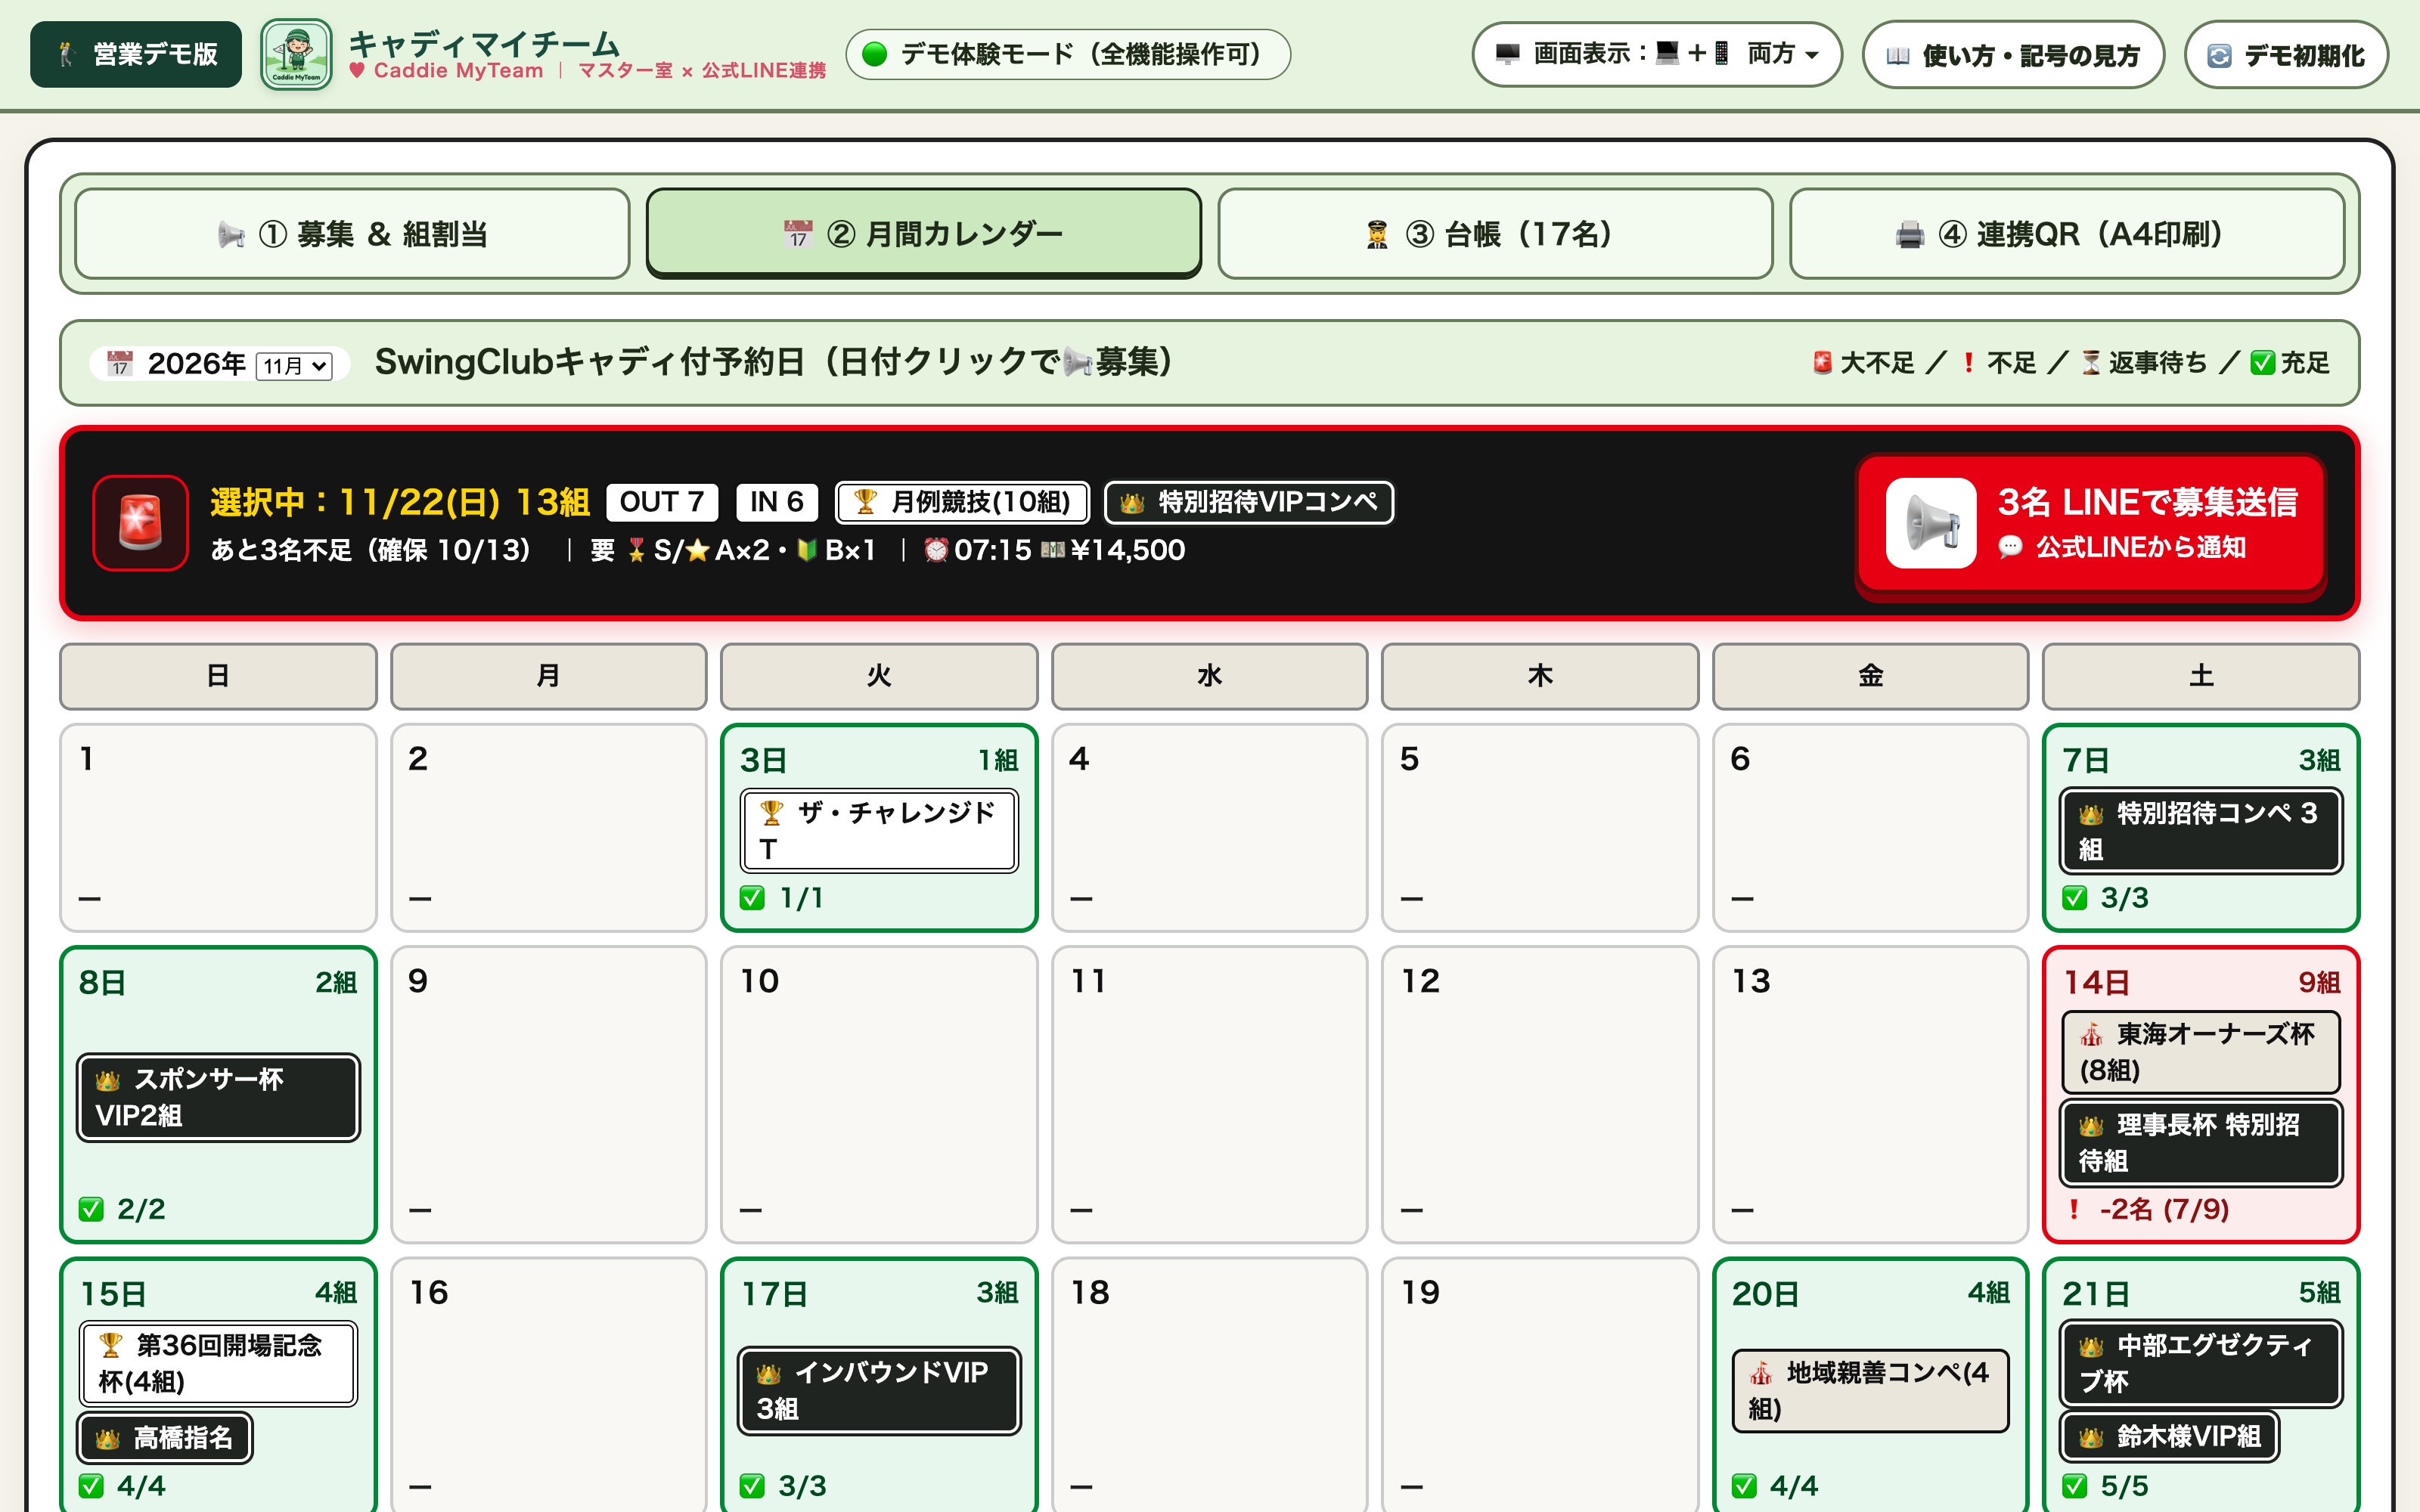
Task: Click the trophy icon on ザ・チャレンジド event
Action: coord(771,813)
